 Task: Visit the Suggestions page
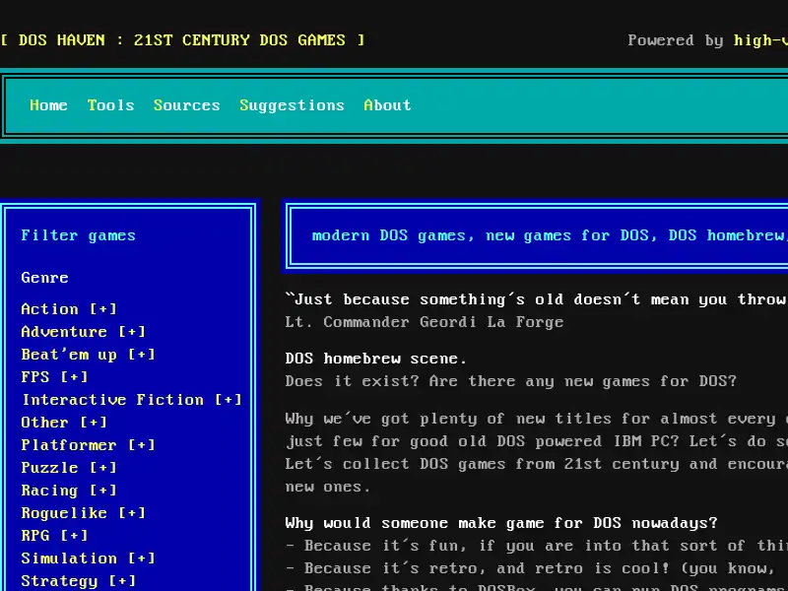click(291, 104)
